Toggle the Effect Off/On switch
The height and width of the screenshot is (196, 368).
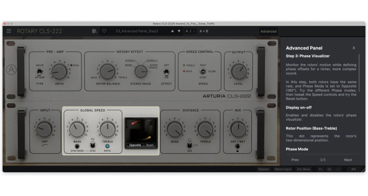pos(166,72)
